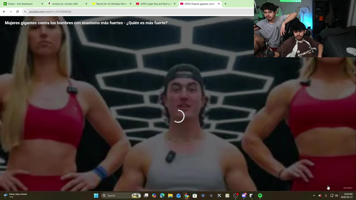This screenshot has height=200, width=356.
Task: Click the OneDrive sync error tray icon
Action: point(320,196)
